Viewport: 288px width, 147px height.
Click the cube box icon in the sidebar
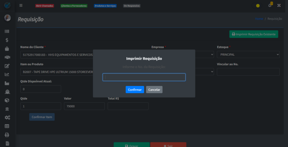(7, 100)
